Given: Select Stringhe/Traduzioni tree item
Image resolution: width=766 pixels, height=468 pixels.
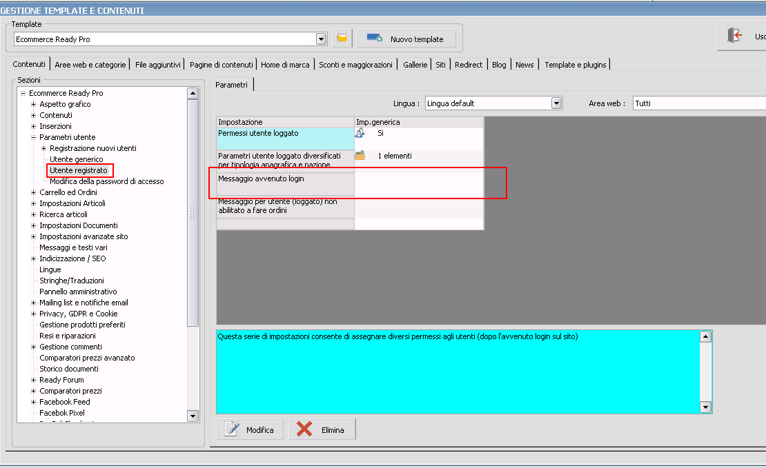Looking at the screenshot, I should (x=72, y=281).
